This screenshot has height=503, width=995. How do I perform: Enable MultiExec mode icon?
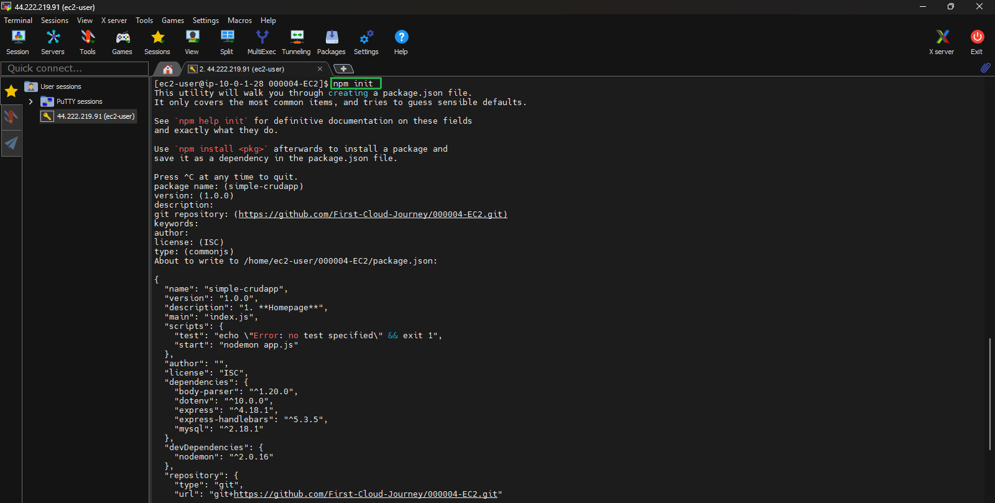[x=262, y=42]
